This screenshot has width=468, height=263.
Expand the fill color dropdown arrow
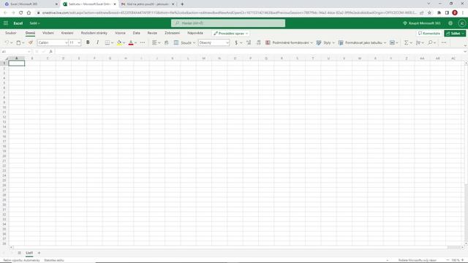coord(124,43)
